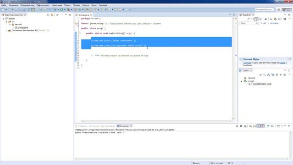This screenshot has width=293, height=165.
Task: Click the New Java Class green icon
Action: (80, 10)
